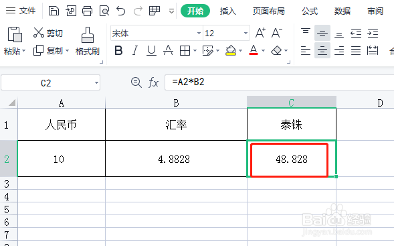Click the increase indent icon
This screenshot has width=394, height=246.
tap(373, 34)
